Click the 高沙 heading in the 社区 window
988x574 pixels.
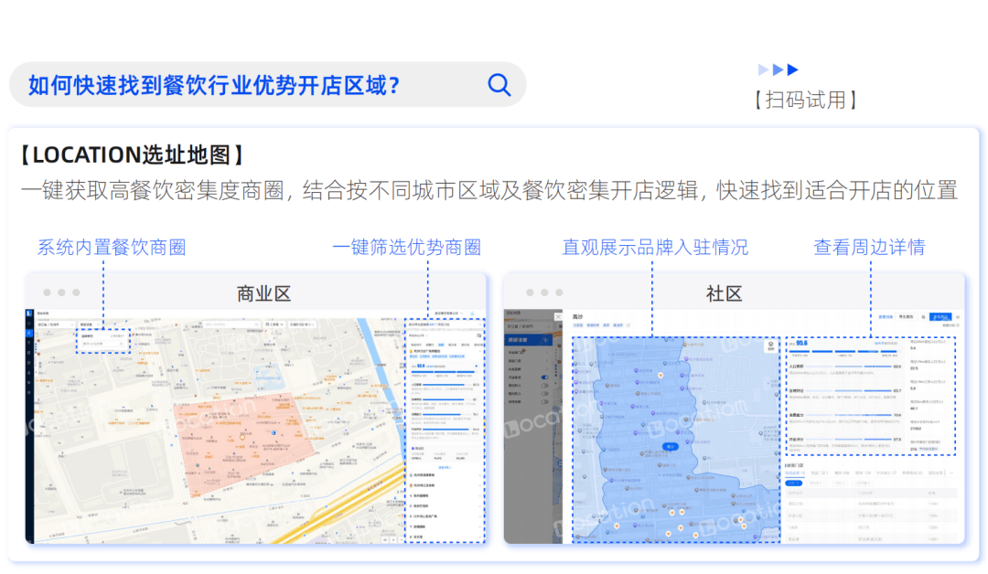(x=577, y=316)
